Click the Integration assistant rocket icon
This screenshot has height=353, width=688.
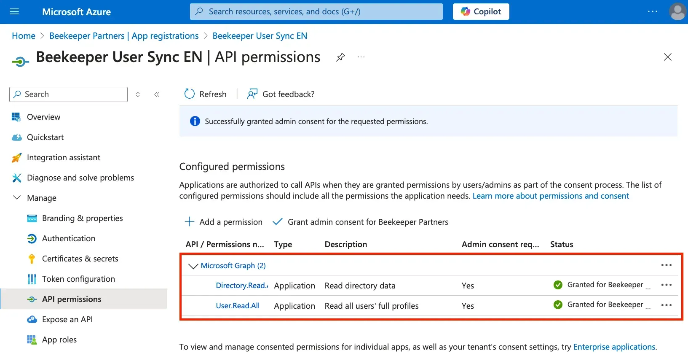coord(16,158)
